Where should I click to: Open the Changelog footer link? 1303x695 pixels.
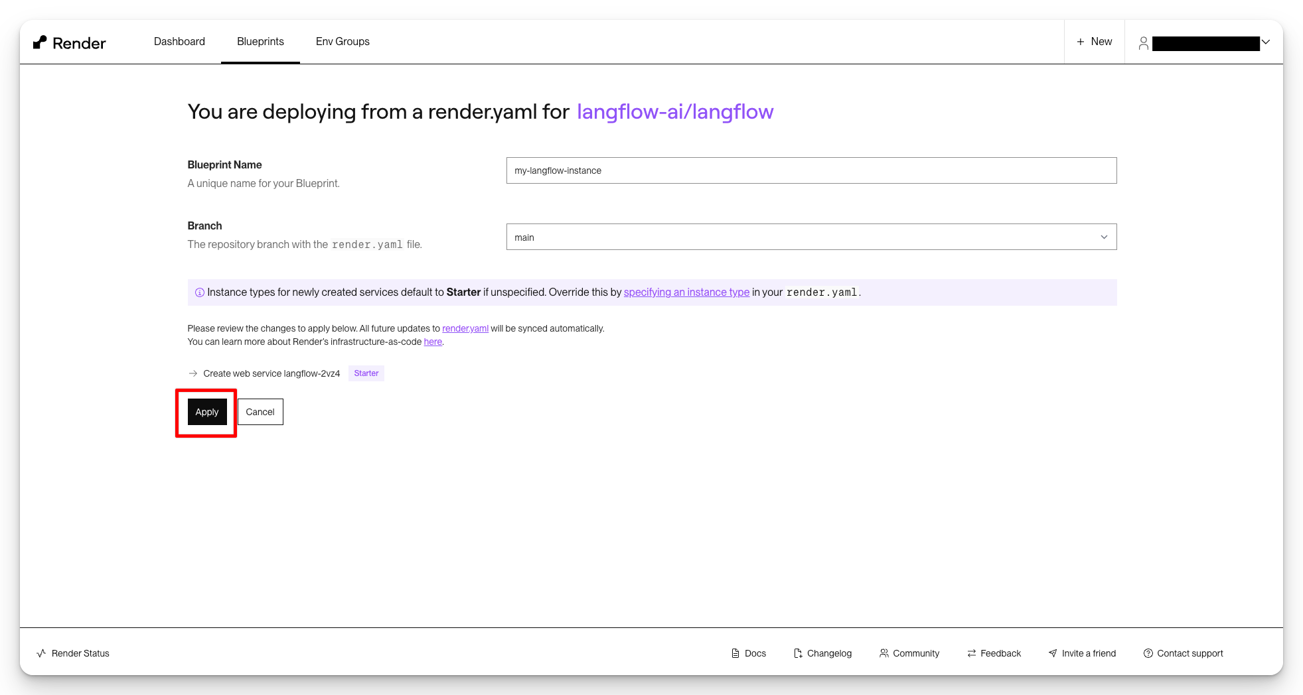click(x=822, y=653)
